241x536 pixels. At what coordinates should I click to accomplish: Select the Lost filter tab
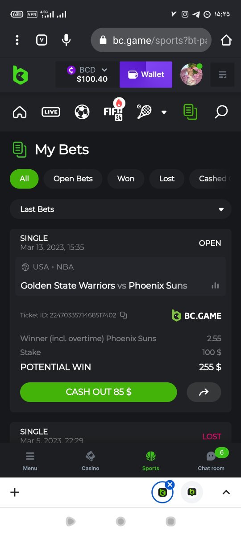tap(167, 179)
